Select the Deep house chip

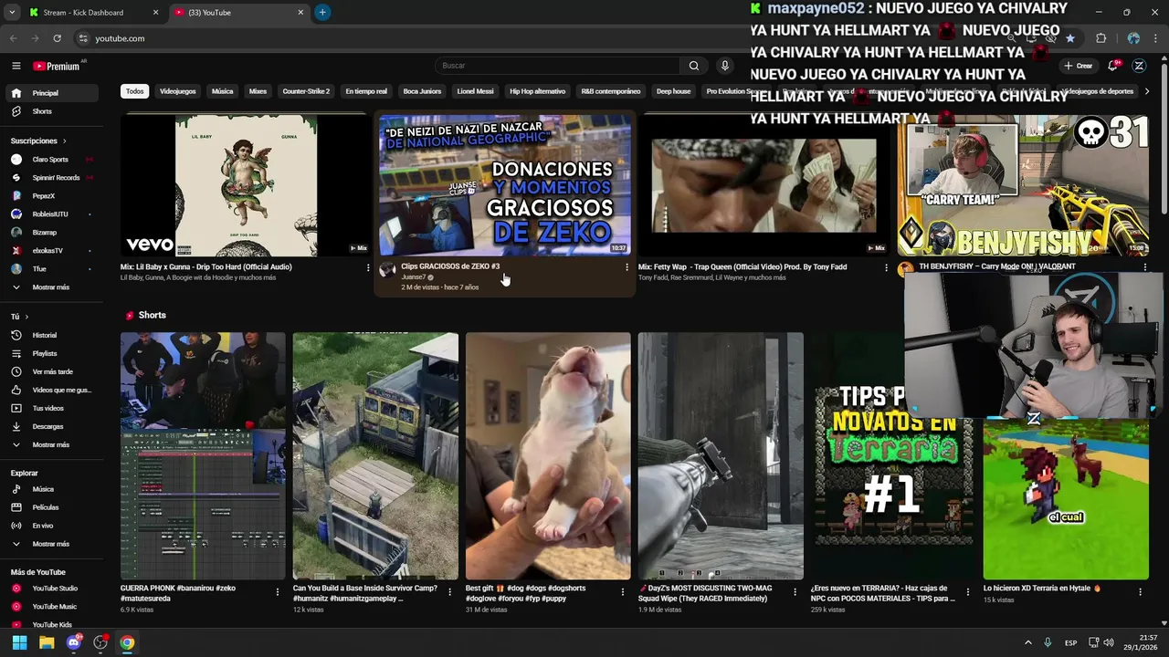click(673, 91)
